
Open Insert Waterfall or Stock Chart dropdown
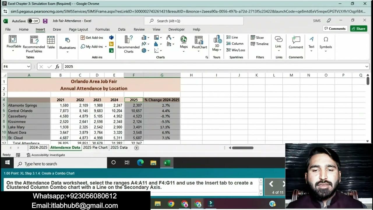(170, 38)
